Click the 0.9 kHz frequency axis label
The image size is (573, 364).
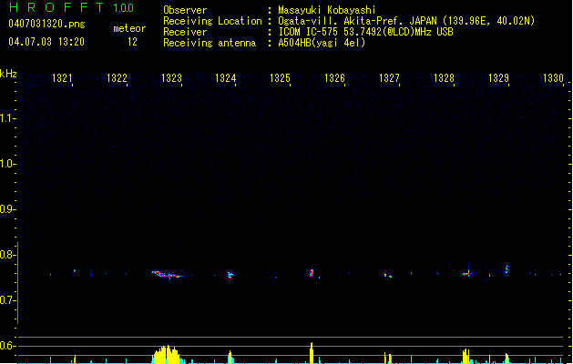point(7,209)
